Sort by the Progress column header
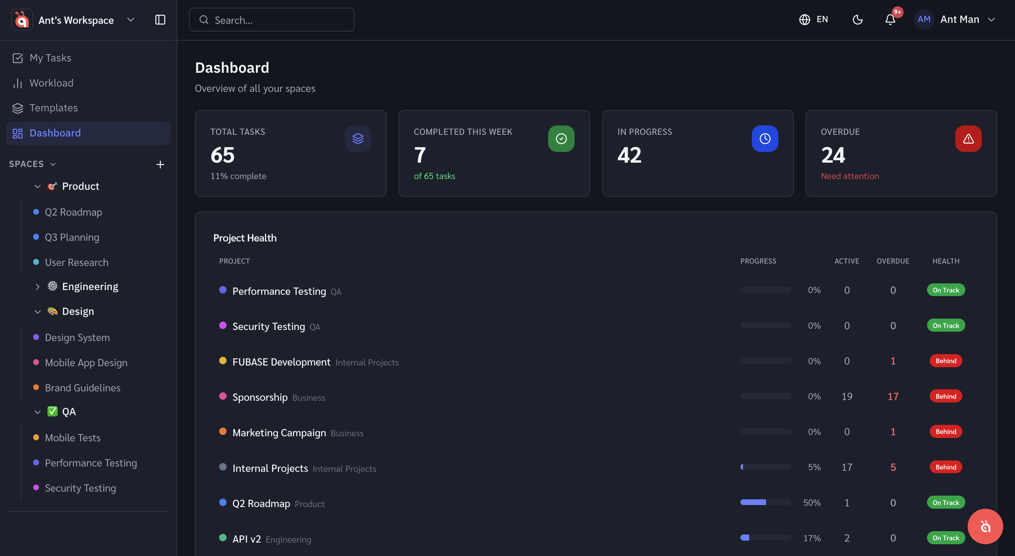Image resolution: width=1015 pixels, height=556 pixels. (758, 261)
